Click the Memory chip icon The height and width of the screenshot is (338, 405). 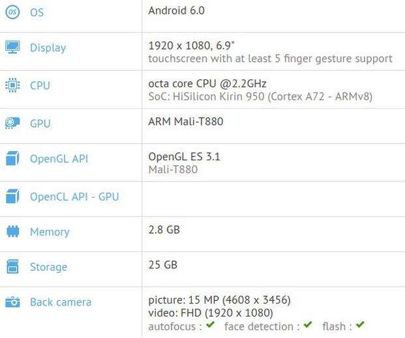pyautogui.click(x=12, y=232)
